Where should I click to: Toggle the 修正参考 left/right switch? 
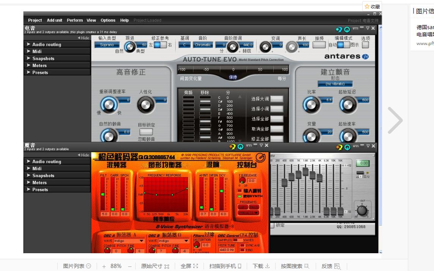click(160, 45)
